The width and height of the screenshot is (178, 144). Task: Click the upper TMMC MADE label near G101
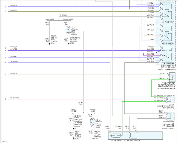click(49, 19)
